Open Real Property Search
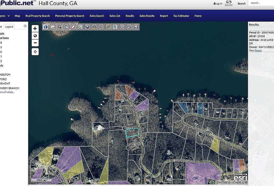The image size is (274, 186). click(x=38, y=16)
